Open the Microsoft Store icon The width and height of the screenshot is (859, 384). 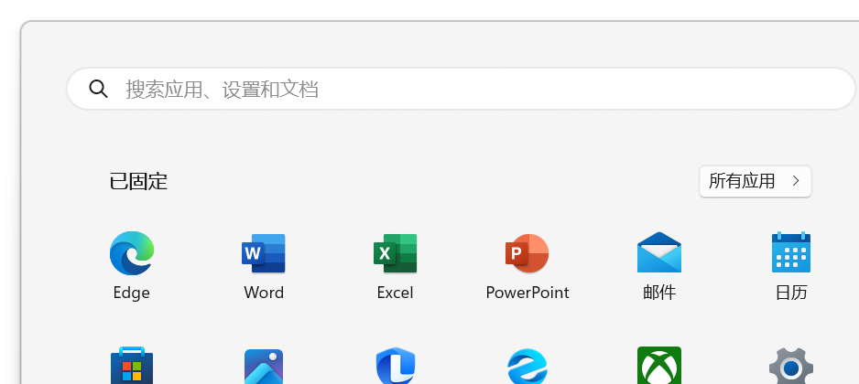click(x=132, y=366)
